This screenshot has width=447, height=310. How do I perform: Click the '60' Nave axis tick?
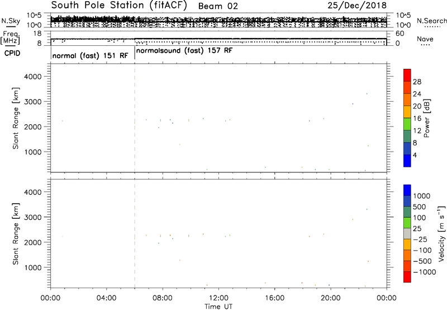400,34
